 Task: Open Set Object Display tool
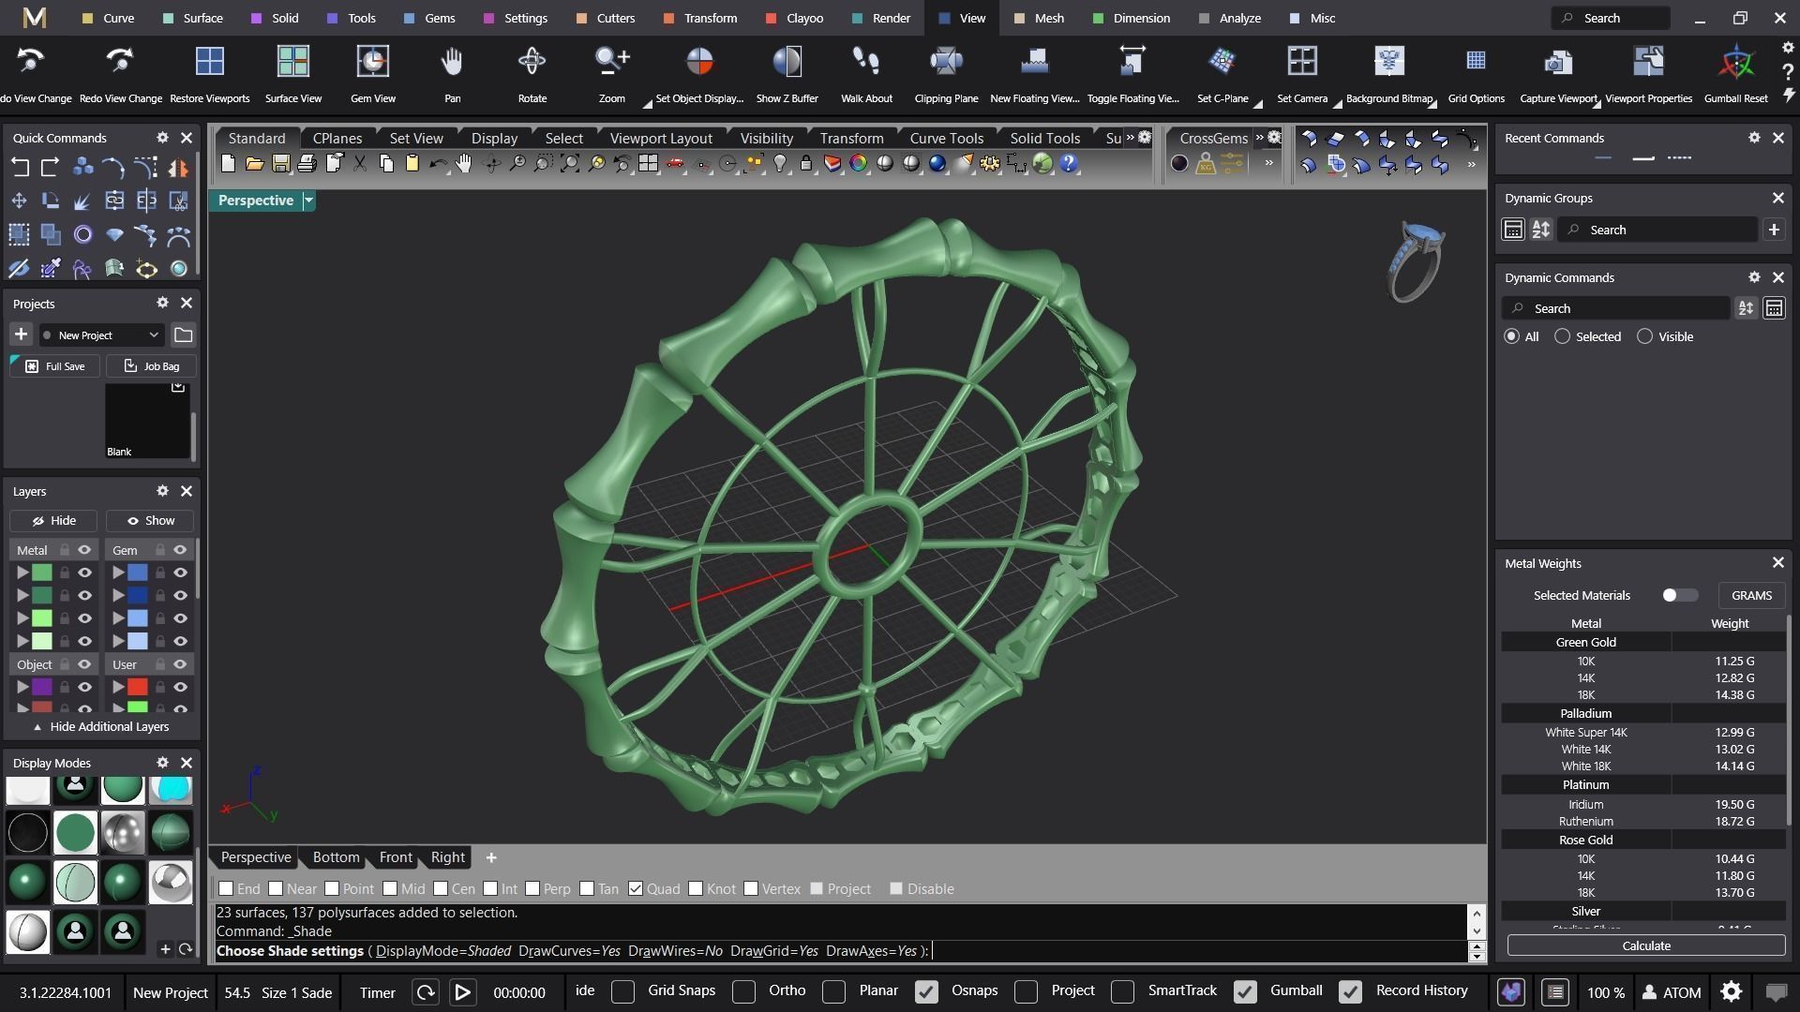tap(699, 62)
